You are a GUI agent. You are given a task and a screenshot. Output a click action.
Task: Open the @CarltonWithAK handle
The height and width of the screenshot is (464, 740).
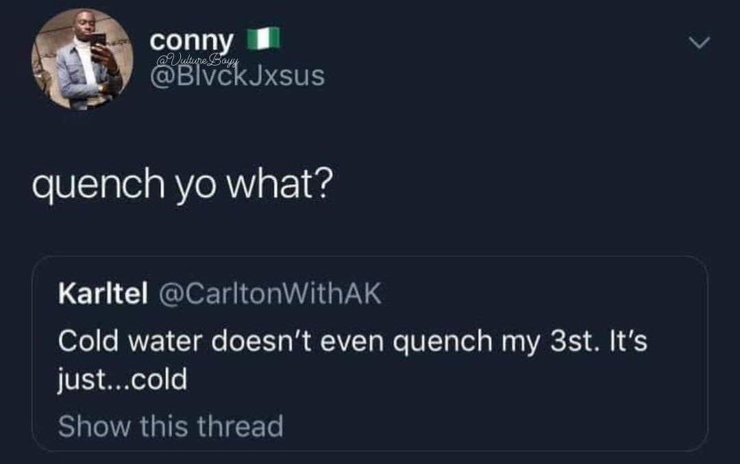[270, 294]
